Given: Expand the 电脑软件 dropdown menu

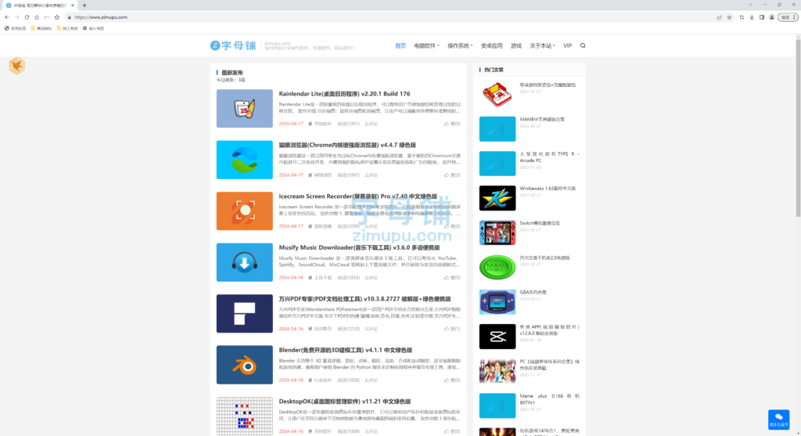Looking at the screenshot, I should (426, 45).
